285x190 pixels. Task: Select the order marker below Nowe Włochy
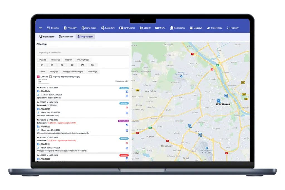pos(190,126)
